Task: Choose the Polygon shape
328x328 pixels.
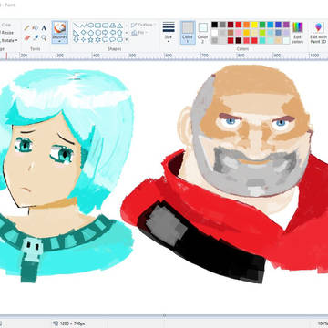Action: pyautogui.click(x=112, y=26)
